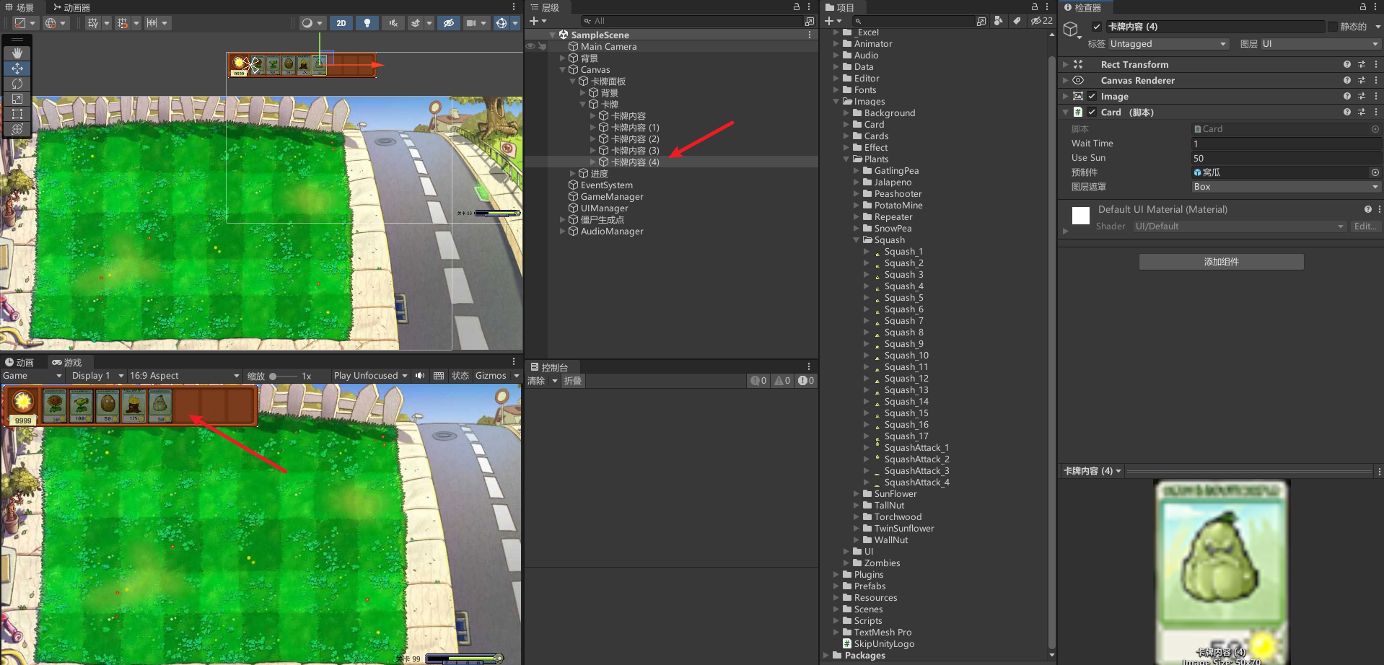
Task: Toggle scene lighting bulb icon
Action: [x=367, y=23]
